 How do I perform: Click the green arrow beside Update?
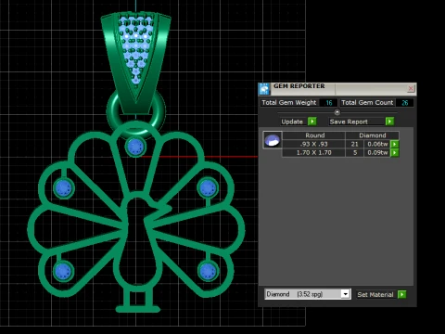[x=312, y=122]
